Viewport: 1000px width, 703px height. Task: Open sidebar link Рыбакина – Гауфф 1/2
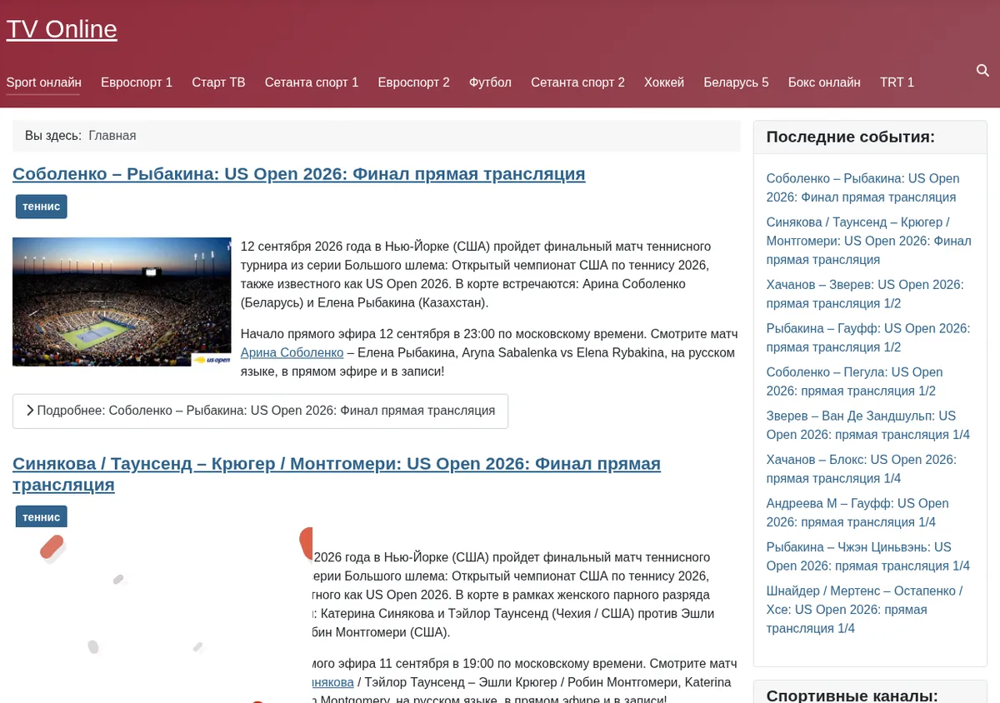[868, 337]
